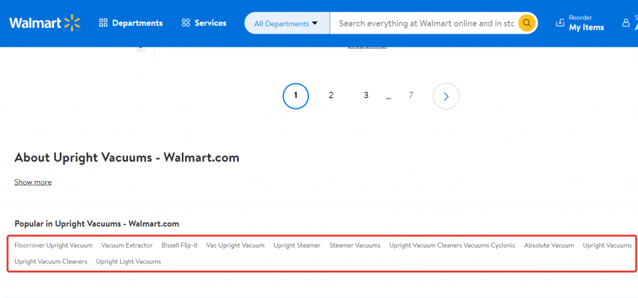This screenshot has height=298, width=638.
Task: Open Vacuum Extractor link
Action: click(x=127, y=245)
